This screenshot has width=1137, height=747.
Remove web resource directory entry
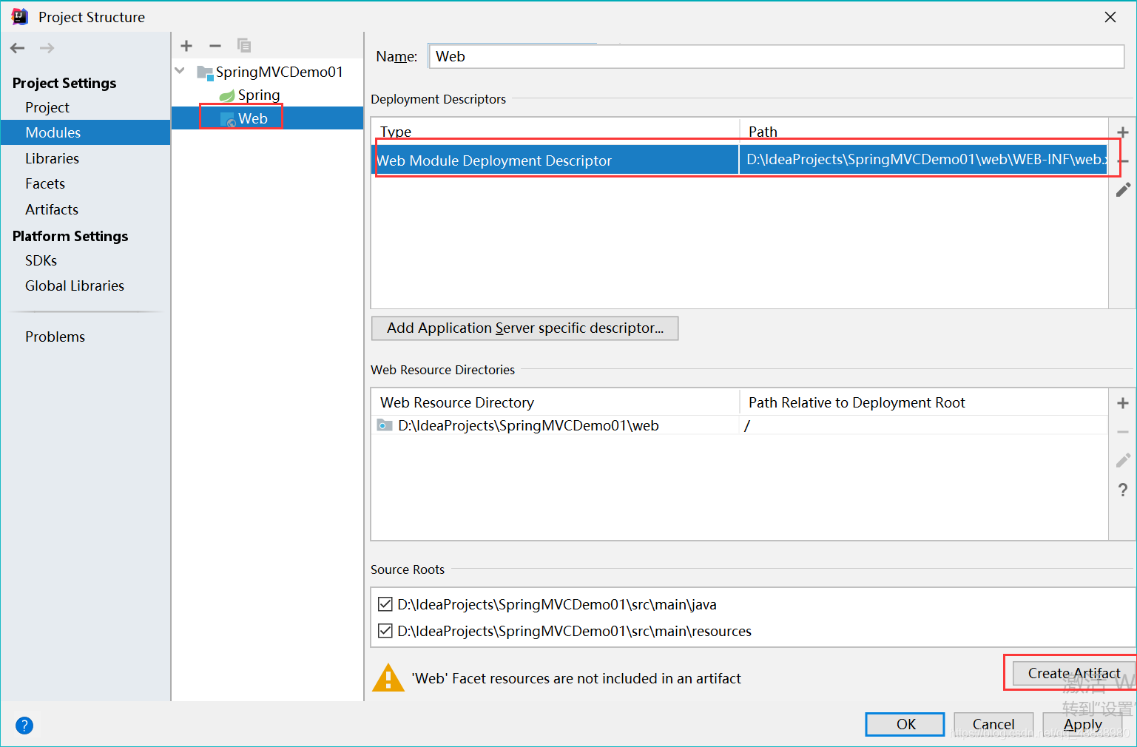(1122, 432)
